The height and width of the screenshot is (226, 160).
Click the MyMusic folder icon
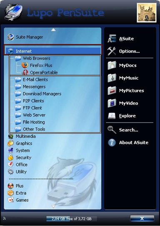tap(112, 78)
